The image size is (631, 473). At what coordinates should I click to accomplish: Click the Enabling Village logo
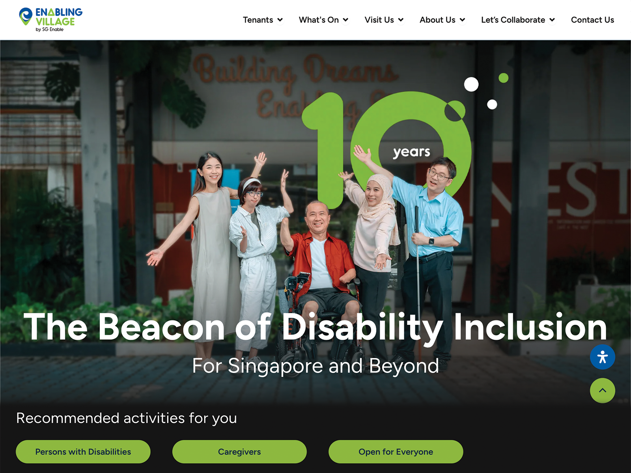click(50, 20)
